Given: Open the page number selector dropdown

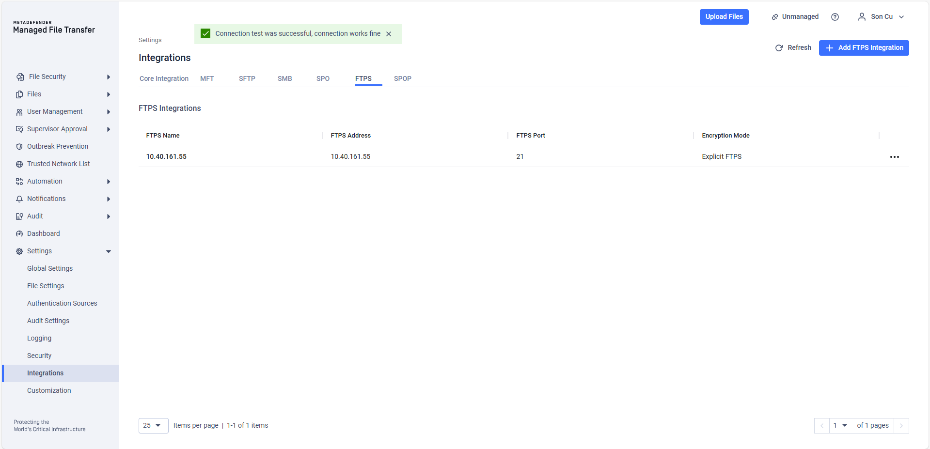Looking at the screenshot, I should [x=840, y=426].
